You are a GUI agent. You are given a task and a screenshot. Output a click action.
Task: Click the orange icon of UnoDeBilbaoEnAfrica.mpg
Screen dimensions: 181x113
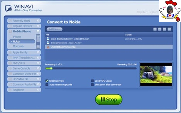(x=48, y=47)
